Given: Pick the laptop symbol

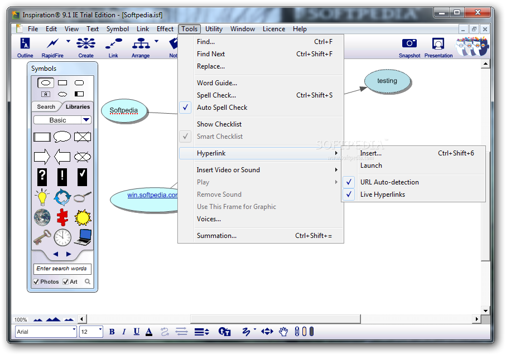Looking at the screenshot, I should pos(83,237).
